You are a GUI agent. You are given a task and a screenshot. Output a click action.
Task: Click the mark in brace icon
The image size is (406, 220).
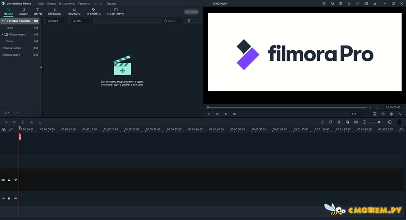pos(371,107)
